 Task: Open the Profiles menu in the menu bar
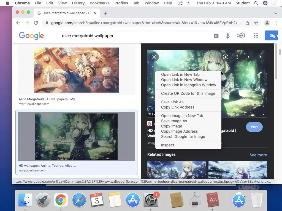(121, 3)
